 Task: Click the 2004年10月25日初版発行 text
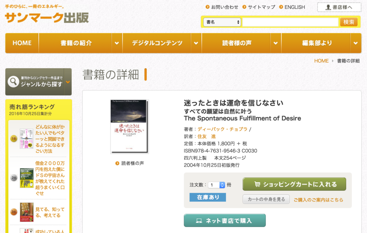[x=211, y=165]
